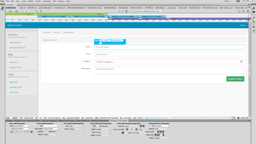This screenshot has height=144, width=256.
Task: Filter related files with funnel icon
Action: [x=249, y=7]
